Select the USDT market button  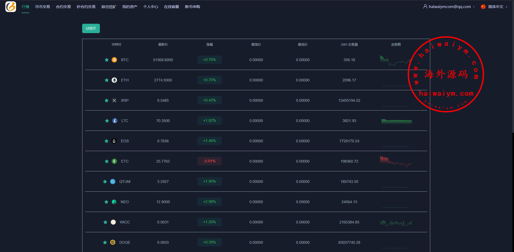[91, 29]
